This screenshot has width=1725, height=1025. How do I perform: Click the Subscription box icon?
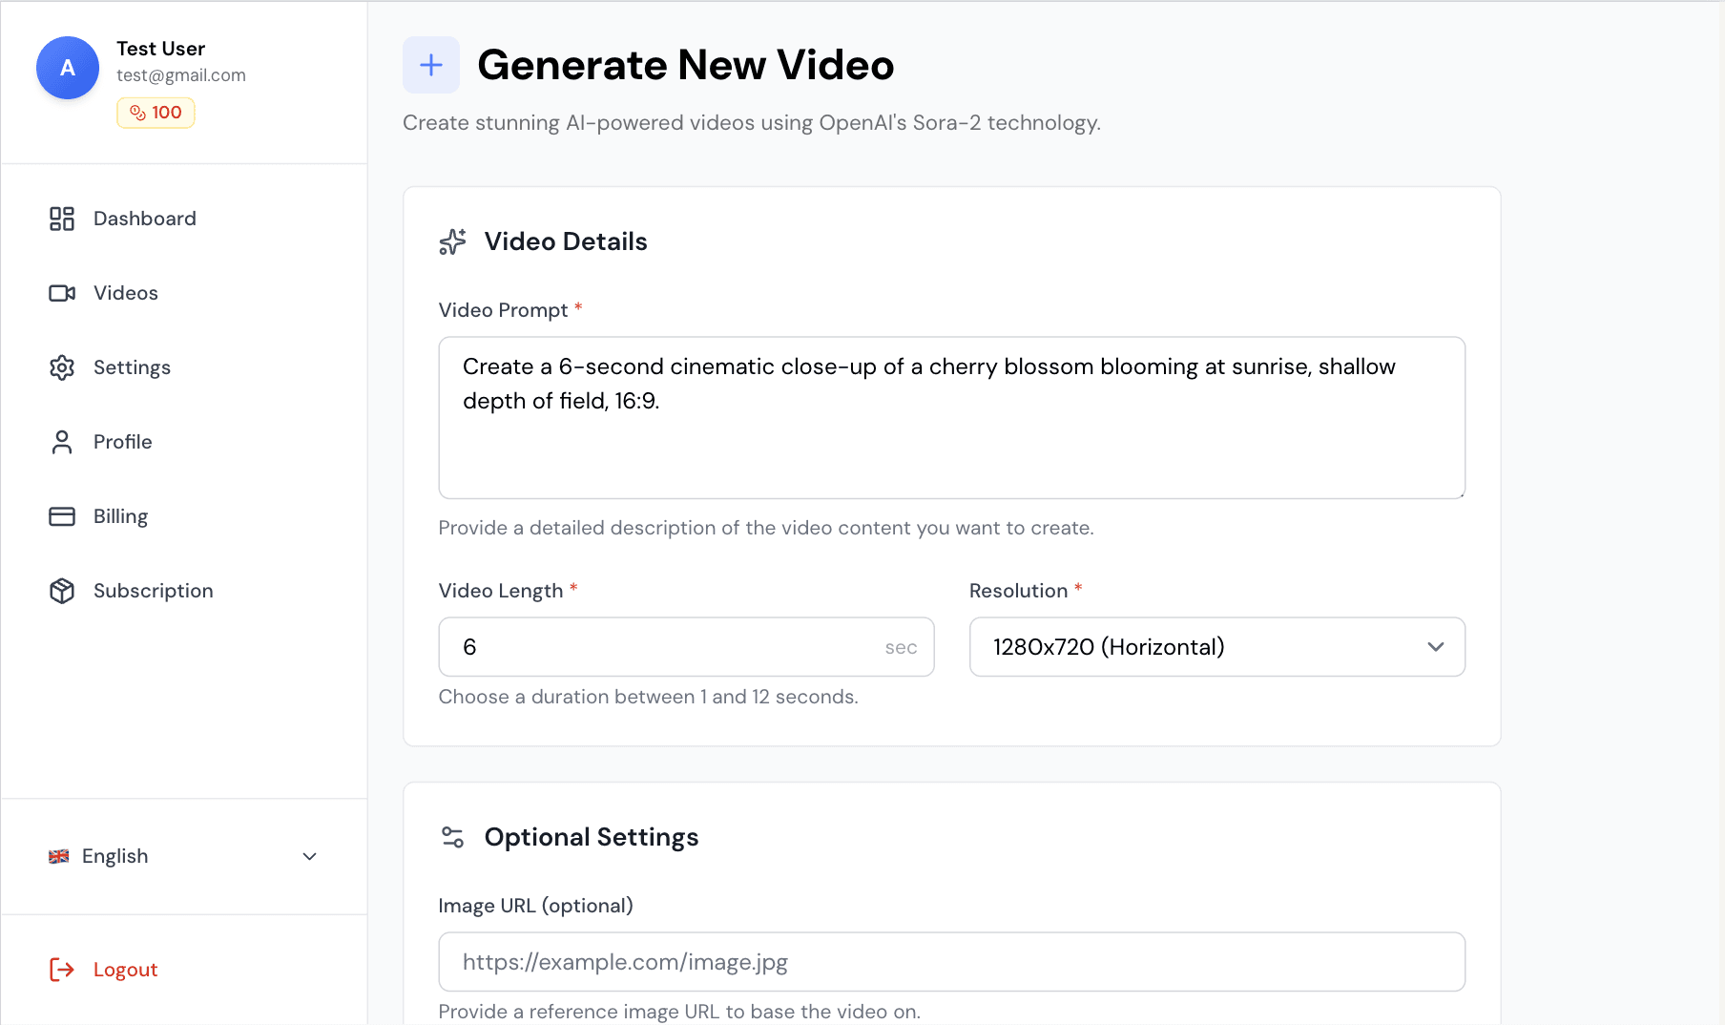(x=62, y=591)
